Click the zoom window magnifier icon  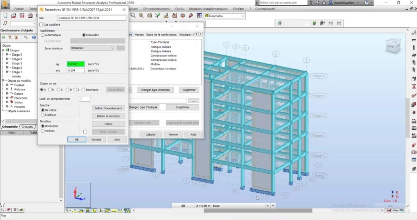pos(133,15)
